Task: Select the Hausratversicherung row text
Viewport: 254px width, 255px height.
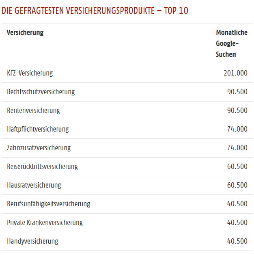Action: [x=34, y=185]
